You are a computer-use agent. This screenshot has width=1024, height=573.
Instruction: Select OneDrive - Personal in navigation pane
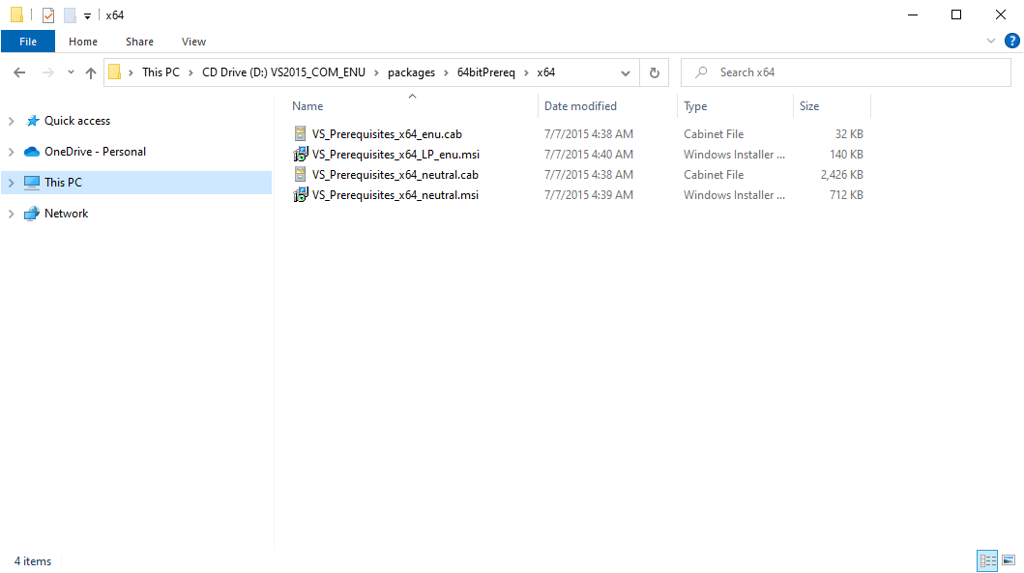pos(96,152)
